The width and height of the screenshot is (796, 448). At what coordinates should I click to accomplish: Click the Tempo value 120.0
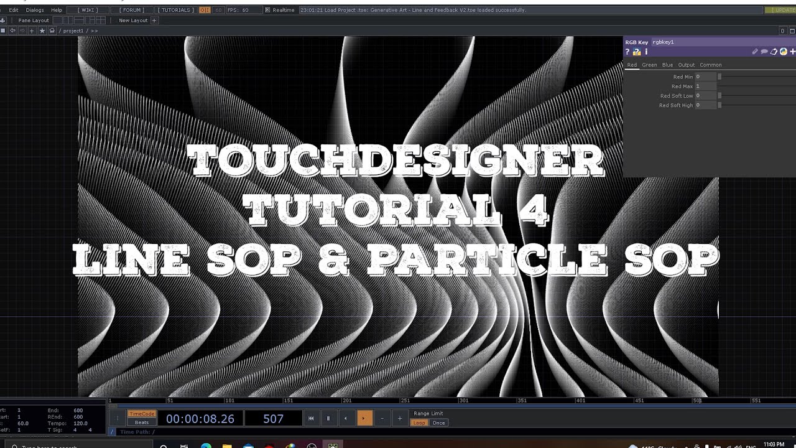coord(80,423)
